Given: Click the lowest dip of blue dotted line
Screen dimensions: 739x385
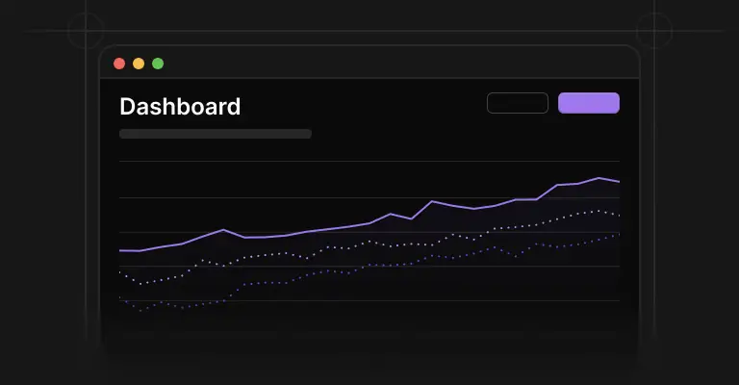Looking at the screenshot, I should coord(140,311).
